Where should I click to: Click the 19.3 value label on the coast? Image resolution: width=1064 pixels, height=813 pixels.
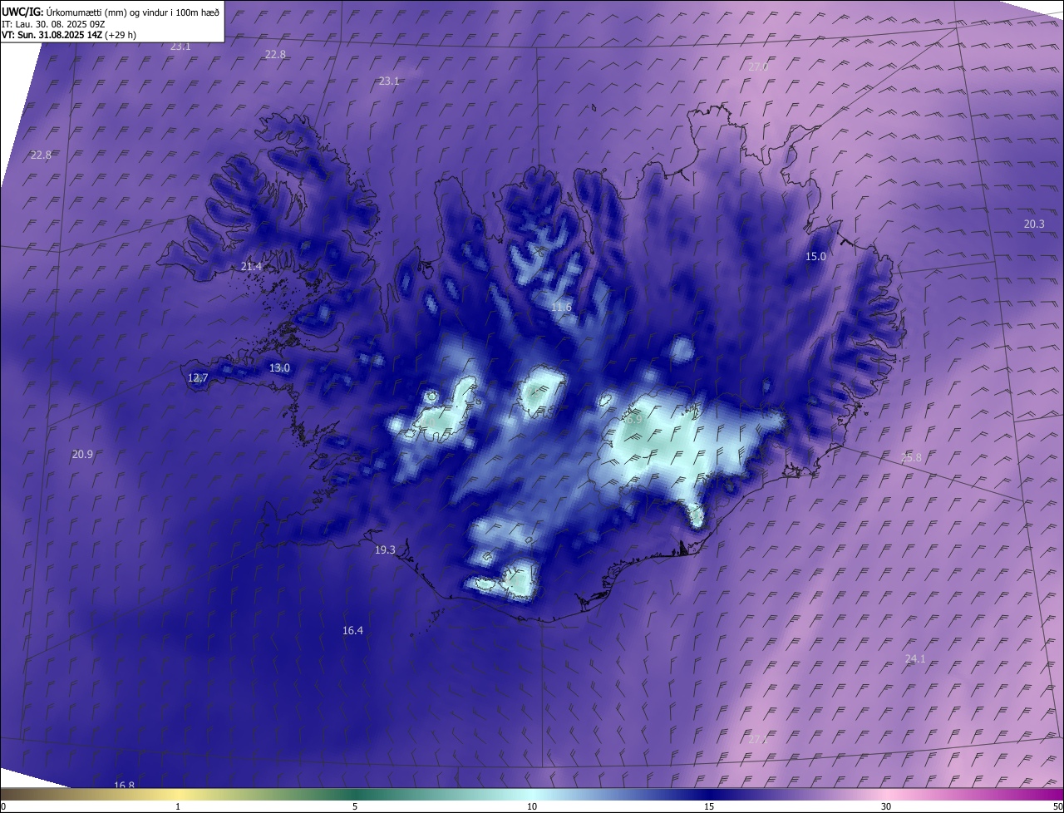click(x=385, y=550)
